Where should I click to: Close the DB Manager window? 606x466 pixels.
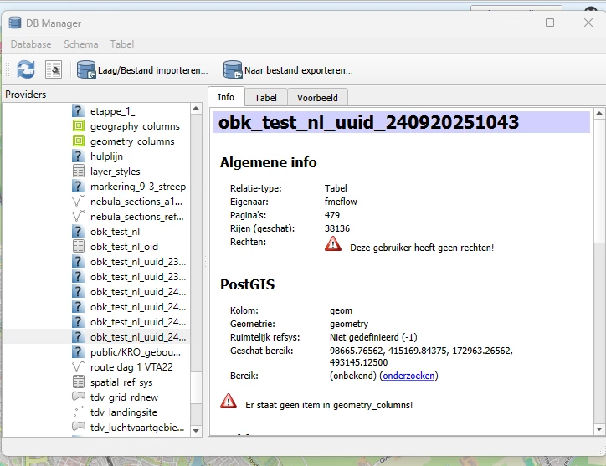(x=588, y=23)
